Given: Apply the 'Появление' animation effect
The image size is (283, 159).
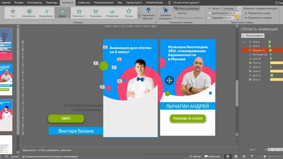Looking at the screenshot, I should [x=112, y=13].
